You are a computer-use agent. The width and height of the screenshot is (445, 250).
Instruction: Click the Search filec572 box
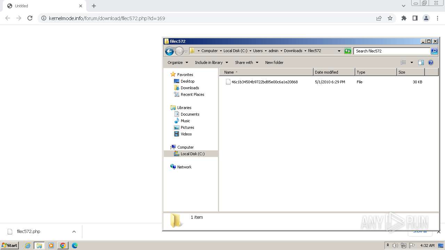pyautogui.click(x=392, y=51)
